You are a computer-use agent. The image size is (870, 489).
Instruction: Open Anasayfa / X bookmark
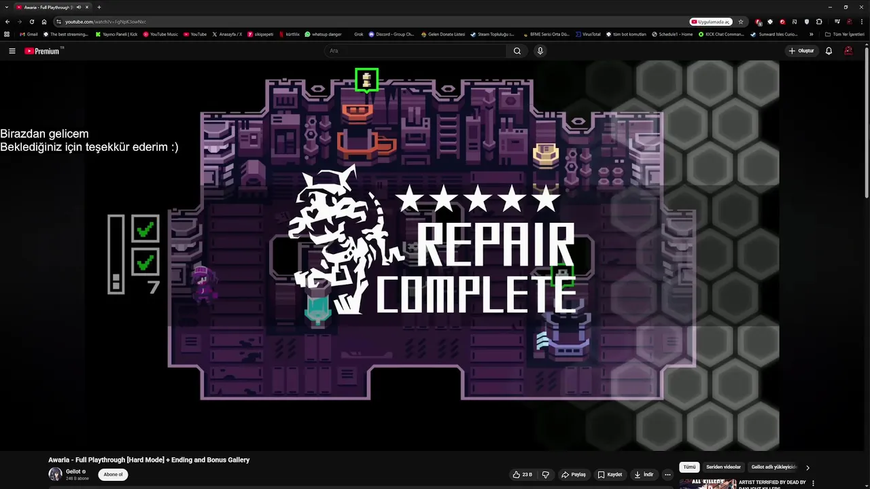227,34
